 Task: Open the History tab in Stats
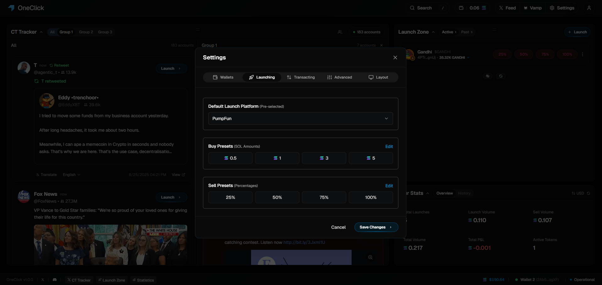(x=464, y=193)
